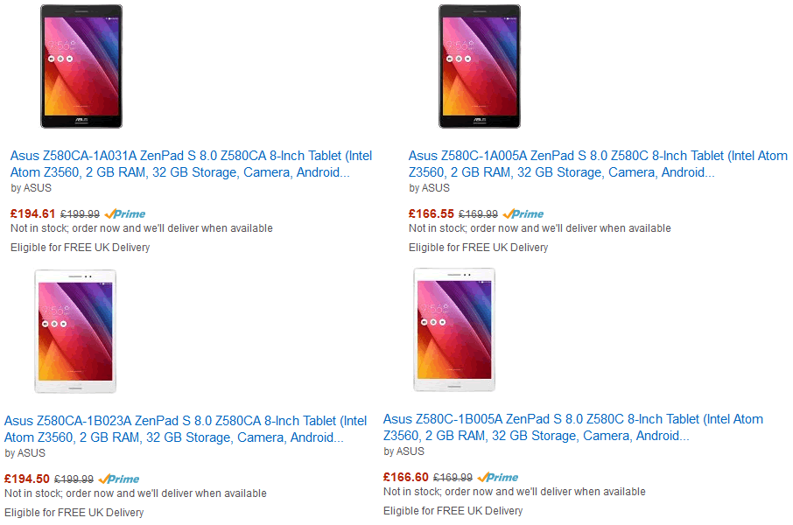Click the crossed-out £199.99 price next to £194.50
The image size is (793, 525).
click(74, 479)
